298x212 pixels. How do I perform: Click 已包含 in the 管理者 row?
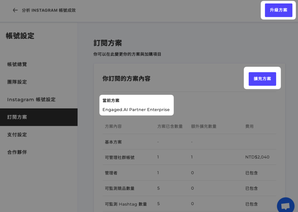[251, 173]
